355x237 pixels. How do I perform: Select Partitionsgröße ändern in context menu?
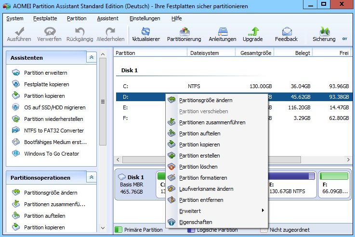[x=217, y=100]
